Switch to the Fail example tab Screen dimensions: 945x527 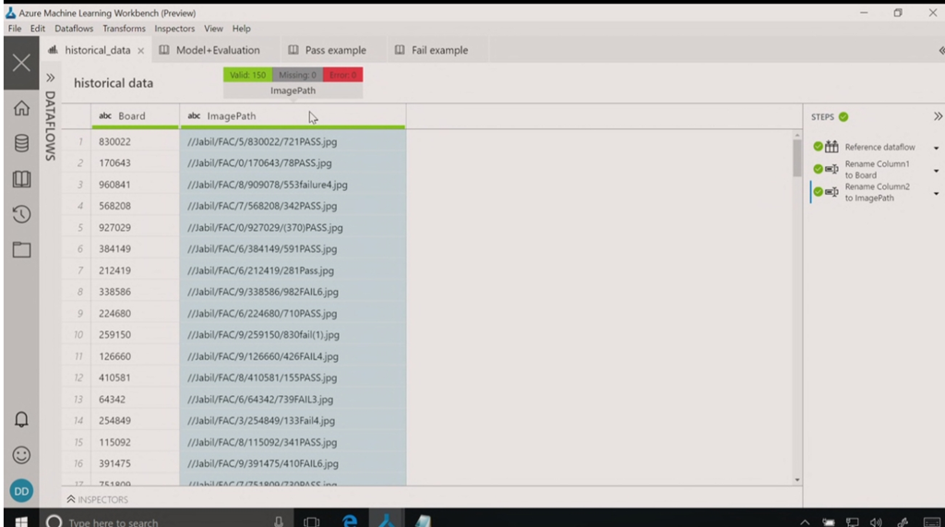(438, 50)
